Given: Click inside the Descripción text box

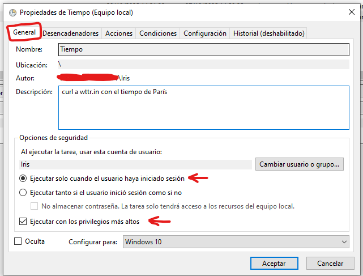Looking at the screenshot, I should (203, 108).
